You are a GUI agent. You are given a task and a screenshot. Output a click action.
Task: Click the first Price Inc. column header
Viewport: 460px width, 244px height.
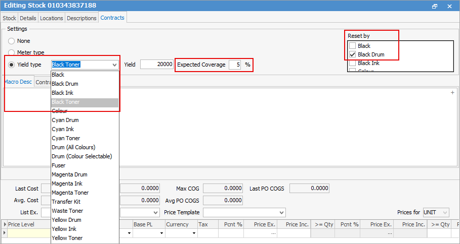[294, 224]
